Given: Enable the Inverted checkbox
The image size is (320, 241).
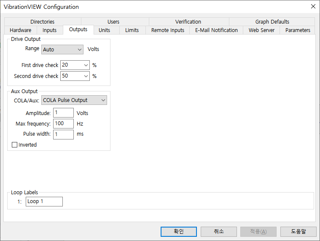Looking at the screenshot, I should 14,145.
